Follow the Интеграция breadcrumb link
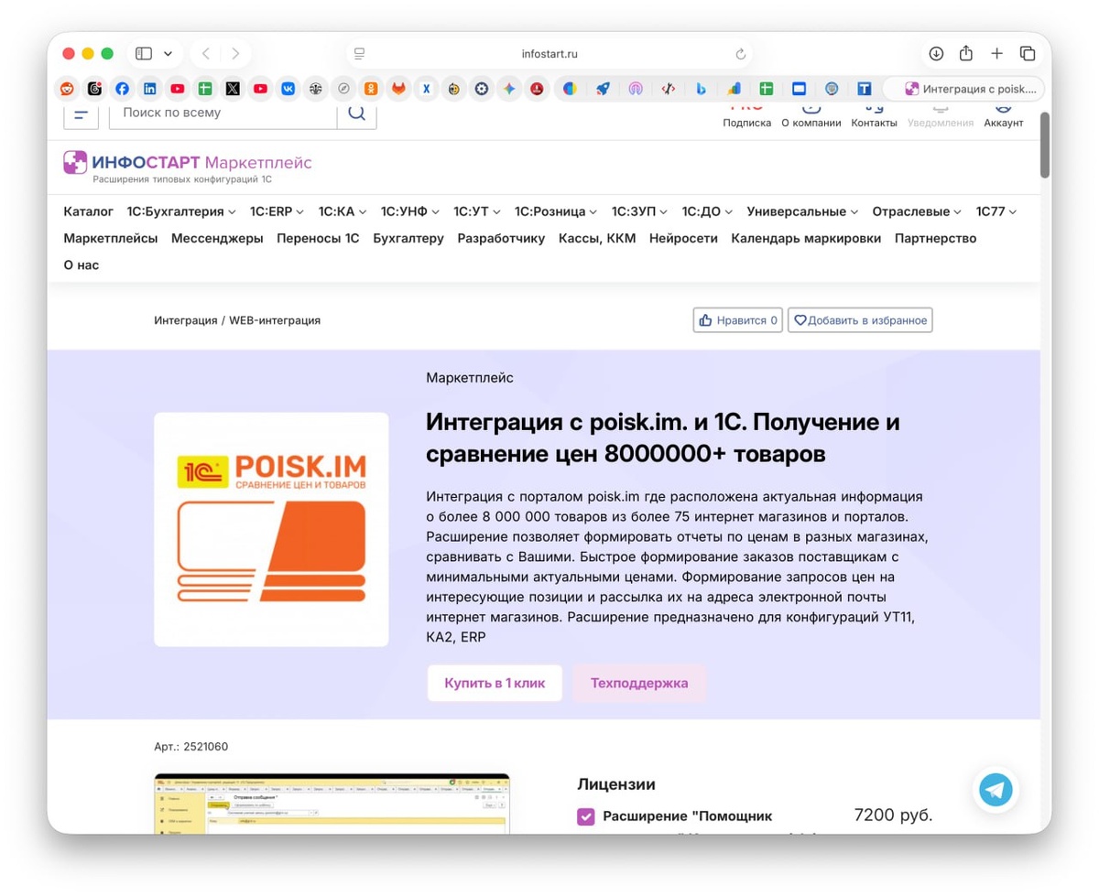Screen dimensions: 1099x896 click(186, 320)
